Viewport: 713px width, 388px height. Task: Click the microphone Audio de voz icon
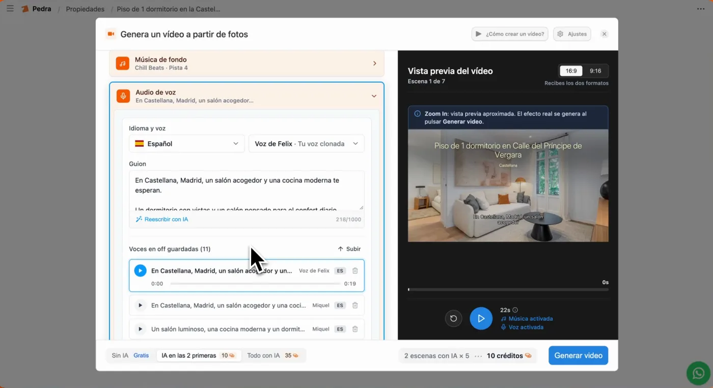tap(123, 96)
